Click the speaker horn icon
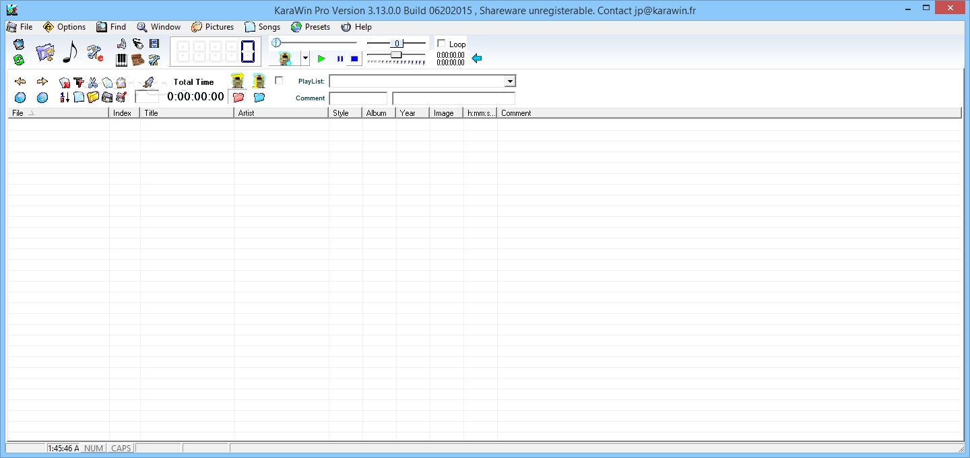Viewport: 970px width, 458px height. (x=122, y=44)
